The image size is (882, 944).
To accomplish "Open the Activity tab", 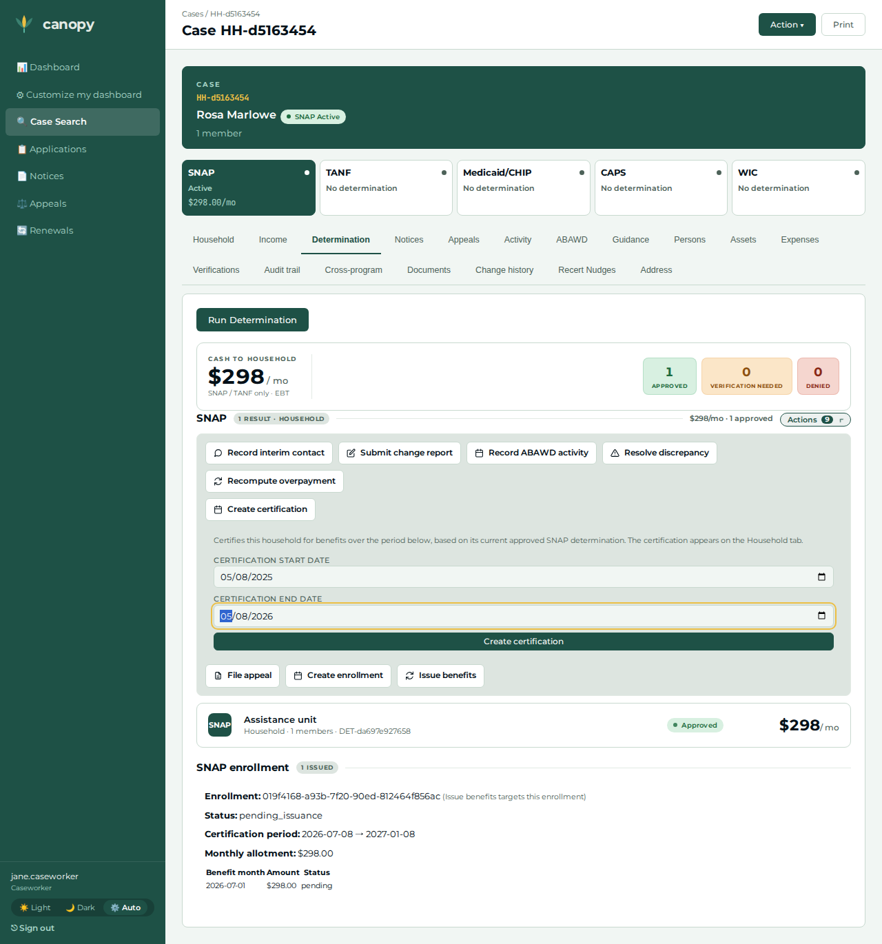I will [517, 240].
